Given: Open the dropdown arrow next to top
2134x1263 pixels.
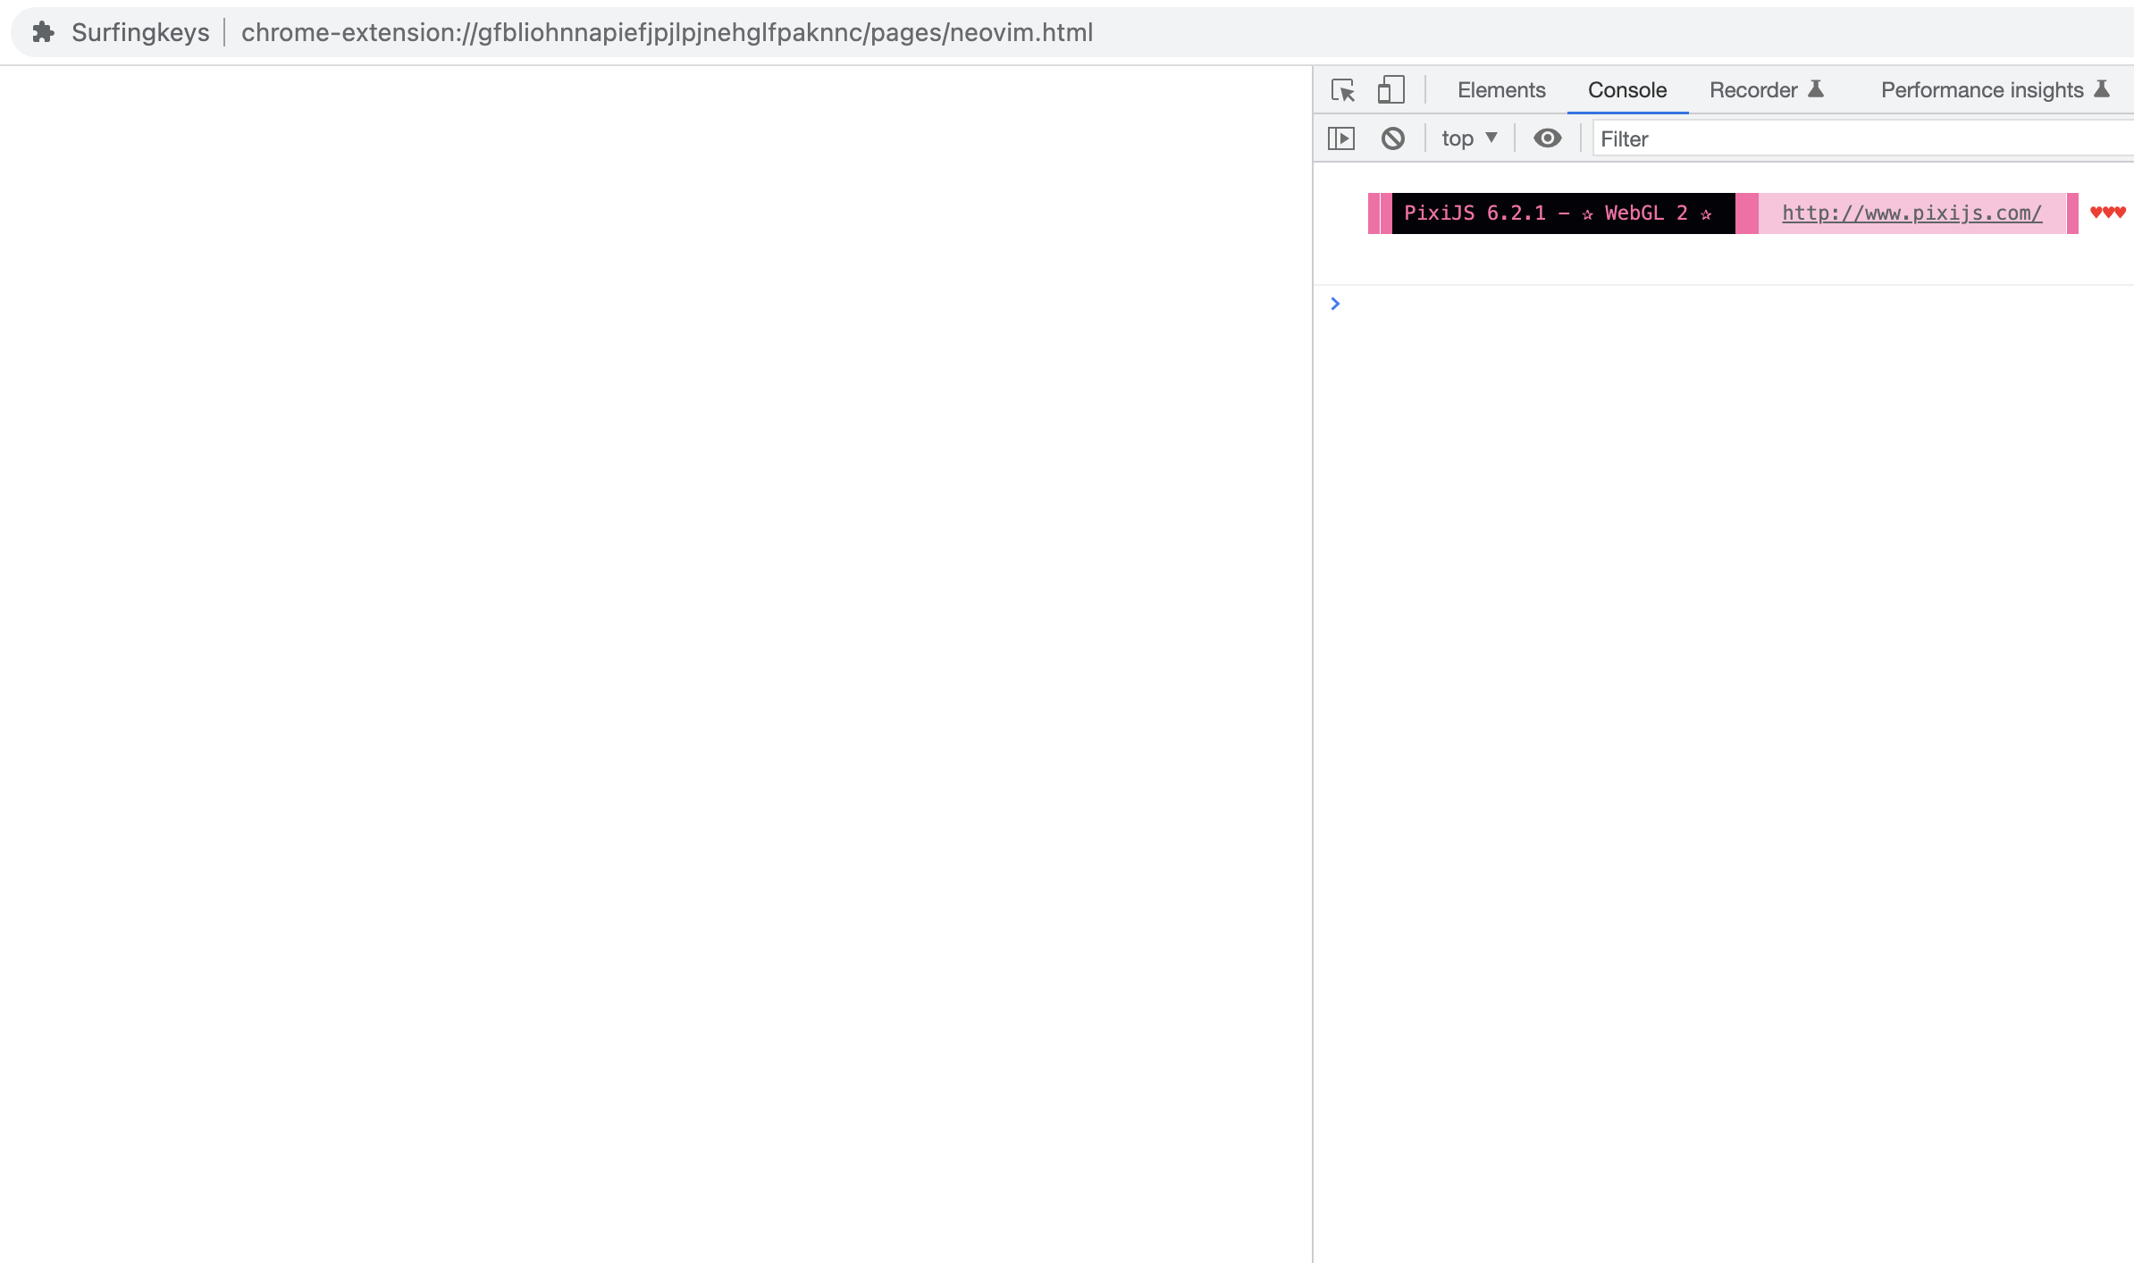Looking at the screenshot, I should point(1491,138).
